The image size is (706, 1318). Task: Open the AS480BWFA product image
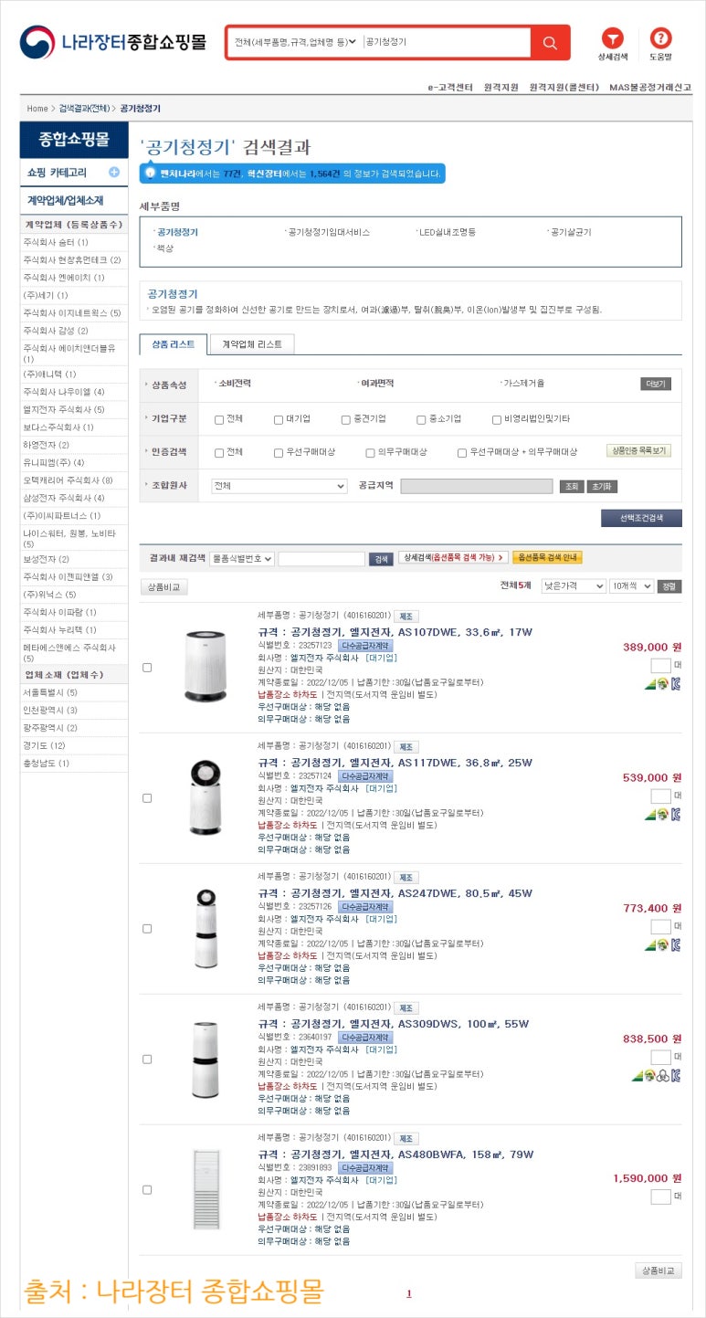pyautogui.click(x=205, y=1189)
